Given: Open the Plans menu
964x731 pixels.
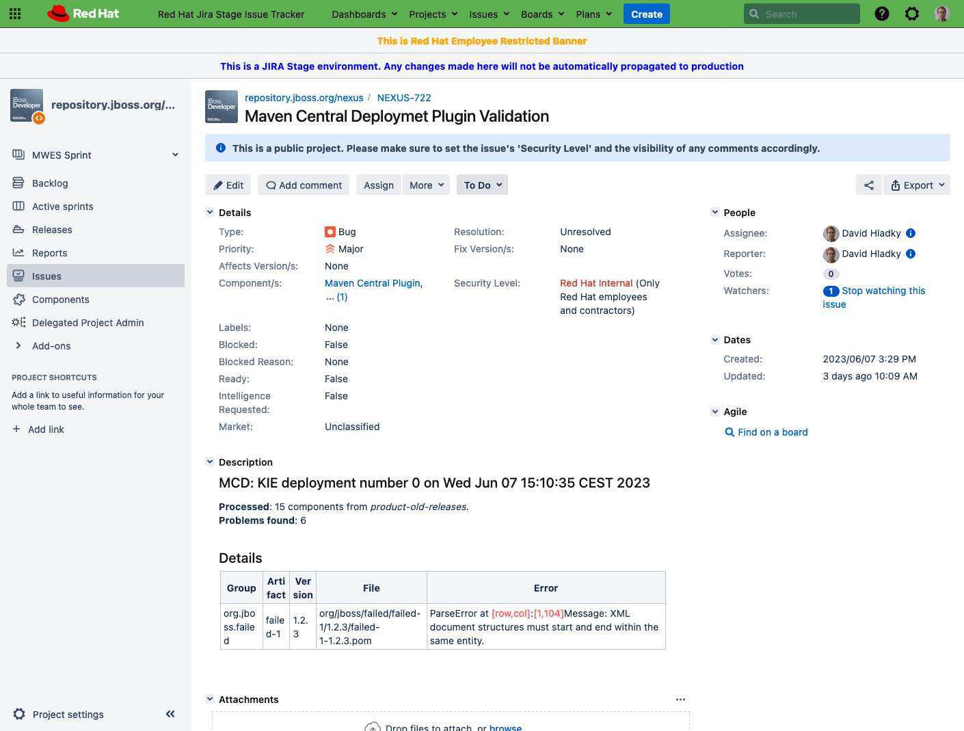Looking at the screenshot, I should tap(594, 14).
